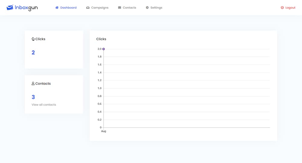Click the 1.4 y-axis label

tap(99, 72)
